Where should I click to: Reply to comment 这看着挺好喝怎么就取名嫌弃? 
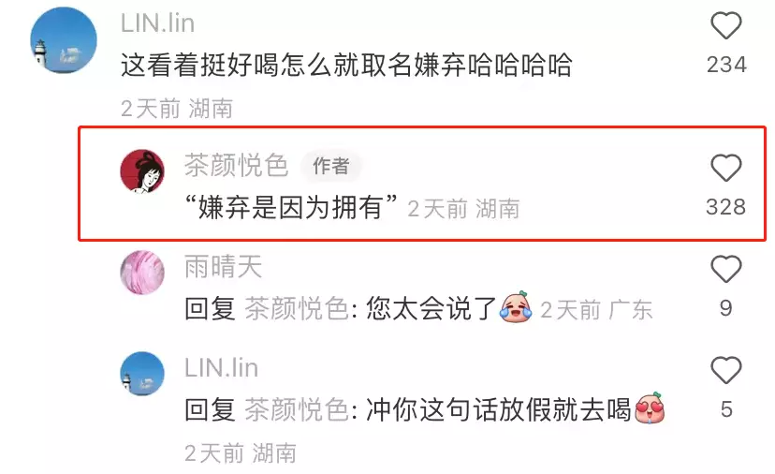(x=346, y=65)
